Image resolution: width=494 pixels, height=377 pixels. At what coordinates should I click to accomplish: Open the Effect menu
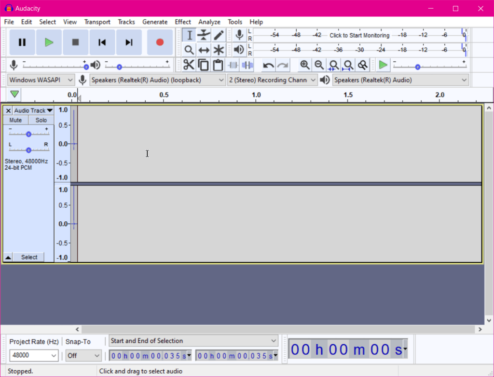click(x=183, y=22)
